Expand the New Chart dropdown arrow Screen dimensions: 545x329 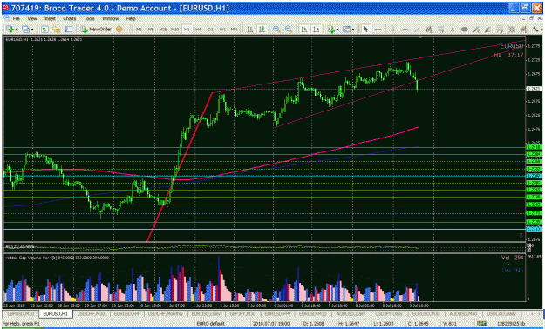17,30
